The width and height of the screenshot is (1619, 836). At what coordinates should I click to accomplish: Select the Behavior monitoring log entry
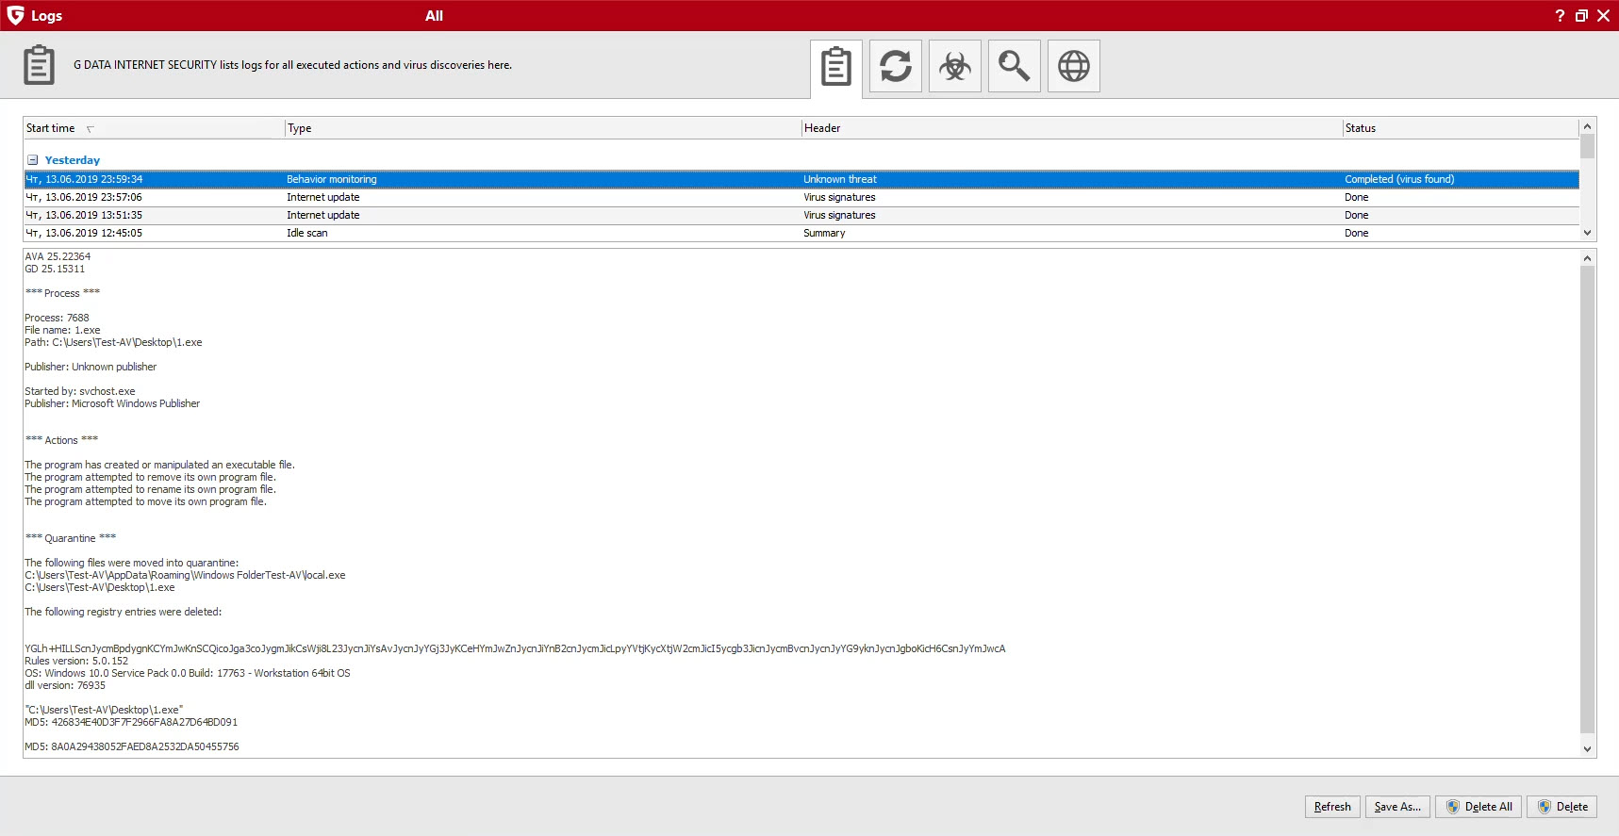tap(801, 179)
